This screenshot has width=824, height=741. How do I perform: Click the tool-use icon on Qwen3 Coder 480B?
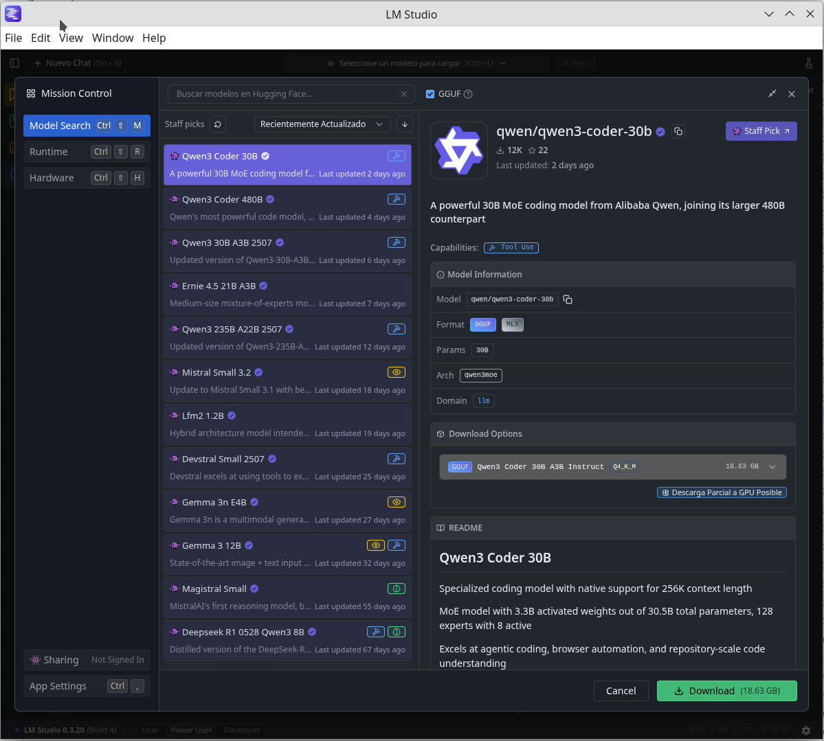pyautogui.click(x=397, y=200)
